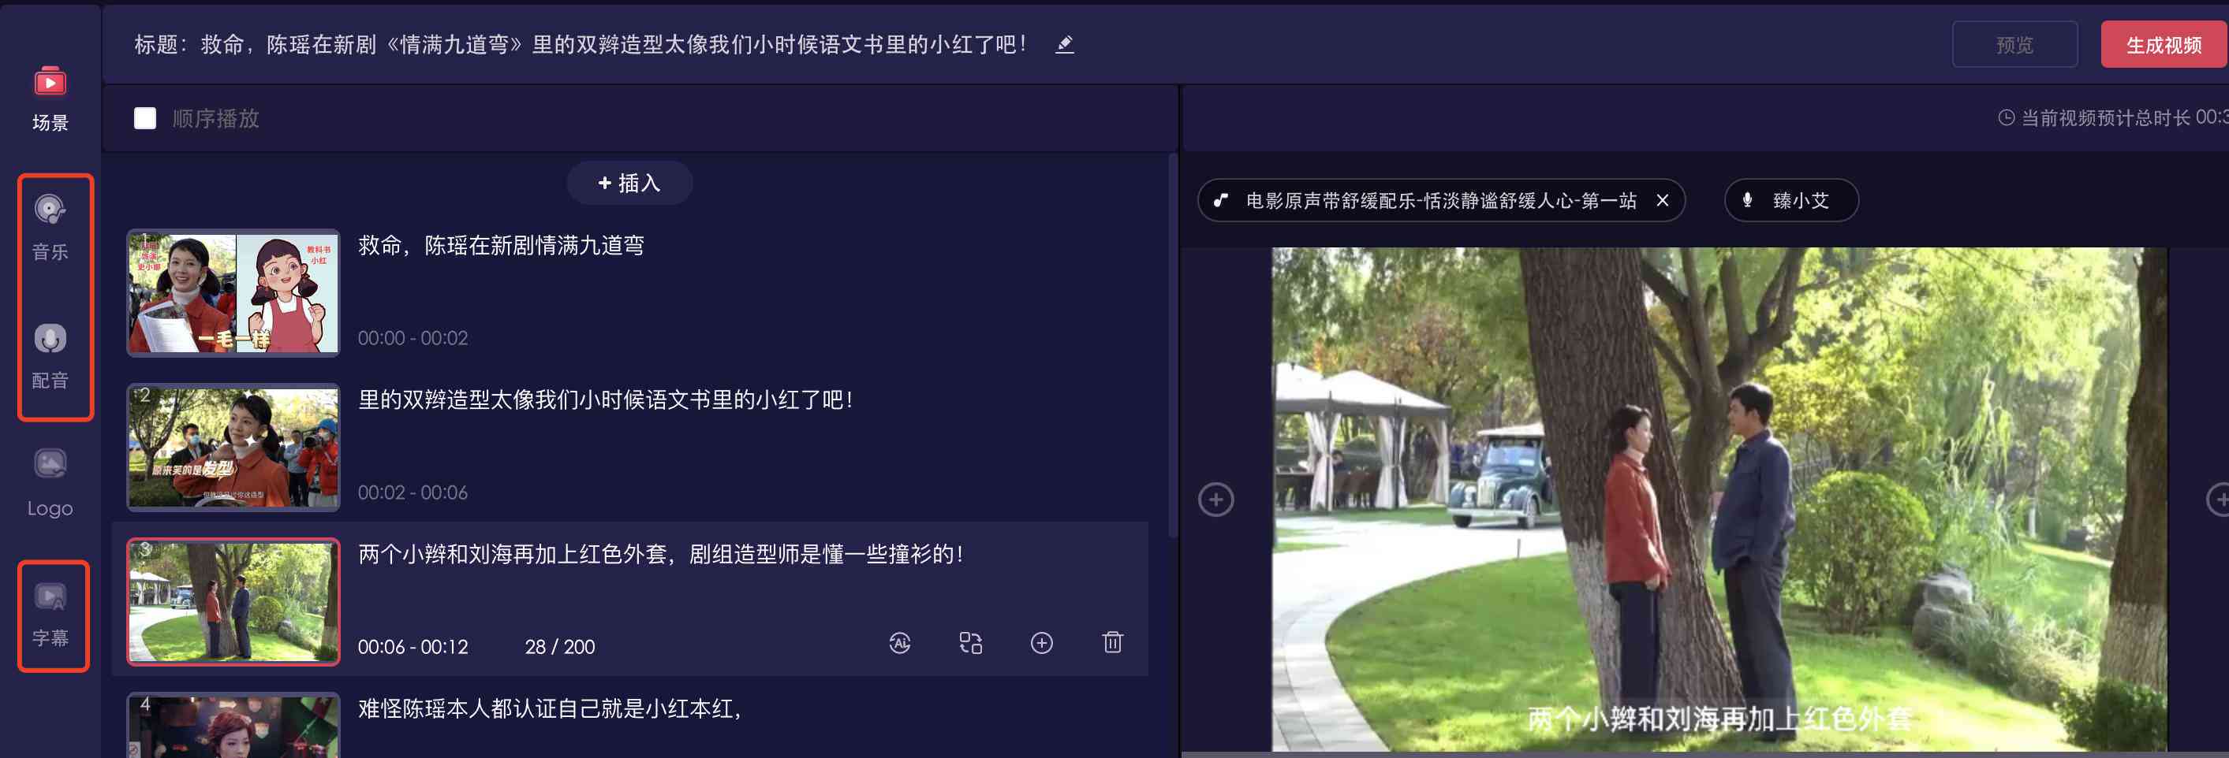The width and height of the screenshot is (2229, 758).
Task: Click the scene list vertical scrollbar
Action: click(1173, 346)
